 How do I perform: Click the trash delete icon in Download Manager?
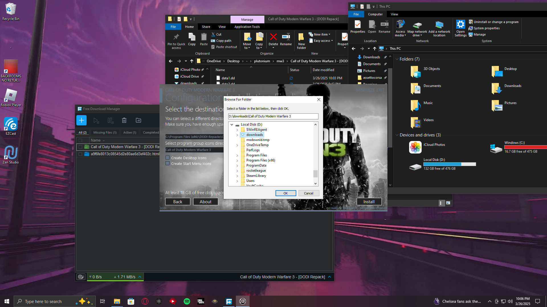point(124,120)
